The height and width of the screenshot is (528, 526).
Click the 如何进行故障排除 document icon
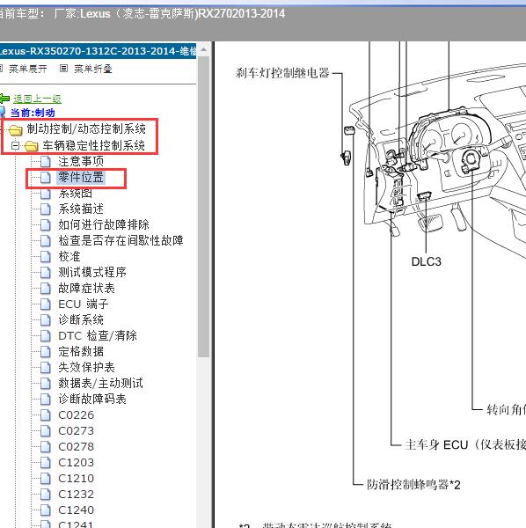46,225
